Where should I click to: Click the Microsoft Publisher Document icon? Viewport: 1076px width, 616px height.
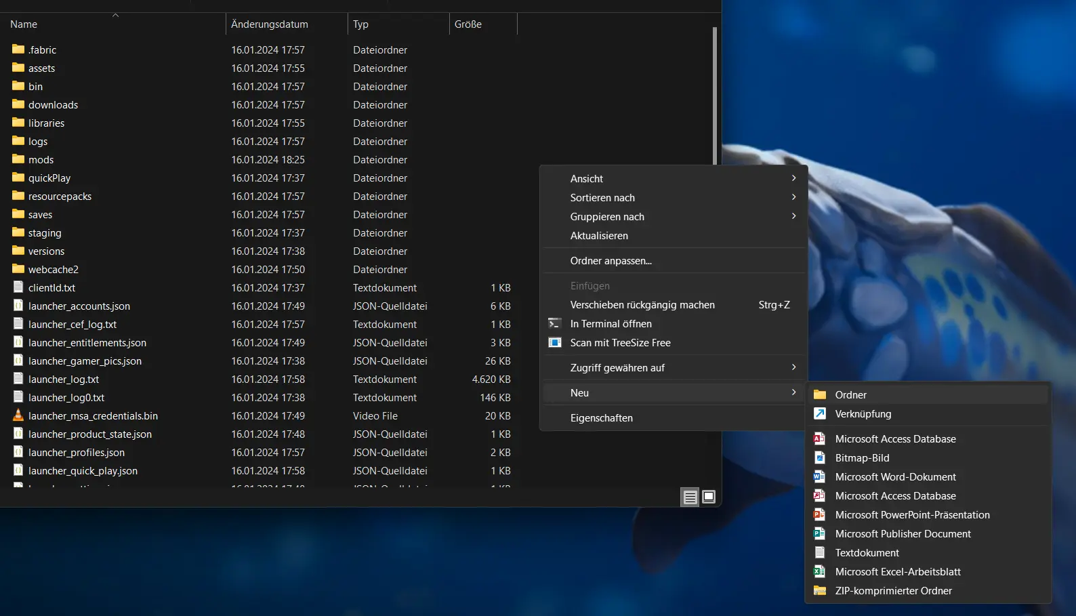(x=819, y=534)
